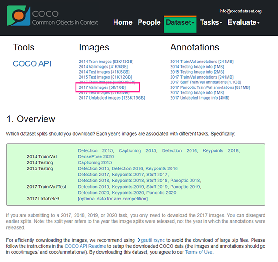Download 2017 Panoptic Train/Val annotations [821MB]
278x262 pixels.
[x=210, y=87]
